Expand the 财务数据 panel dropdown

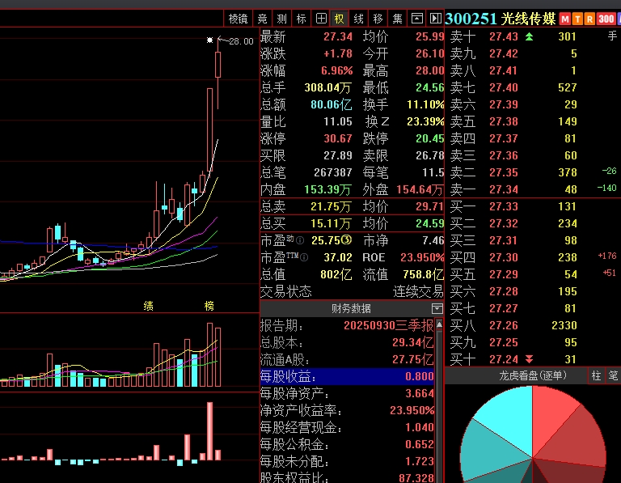point(437,308)
